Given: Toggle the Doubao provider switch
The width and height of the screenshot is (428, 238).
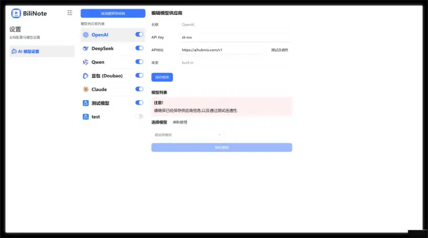Looking at the screenshot, I should click(x=139, y=75).
